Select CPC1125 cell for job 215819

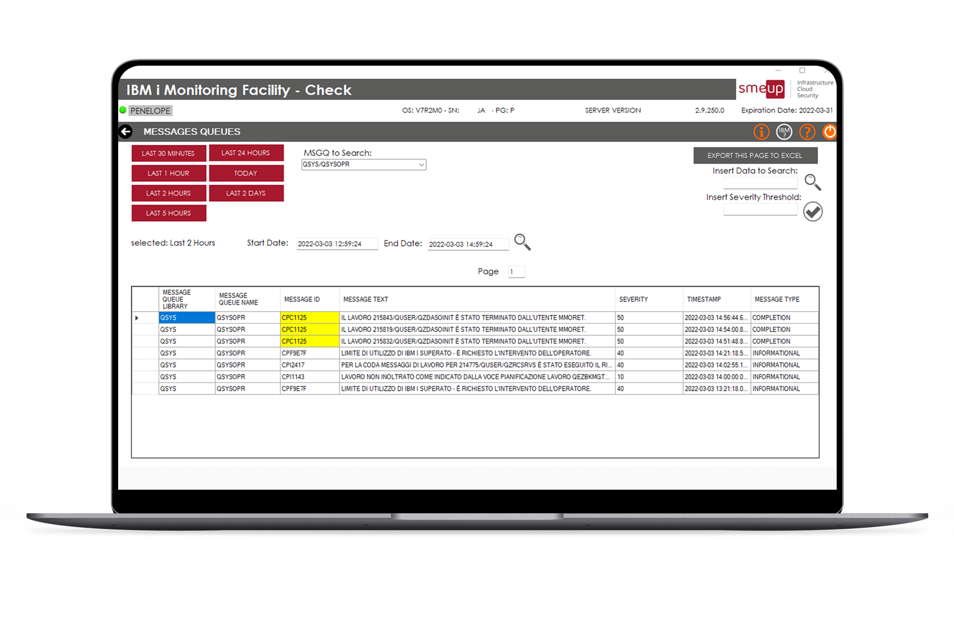(x=309, y=330)
